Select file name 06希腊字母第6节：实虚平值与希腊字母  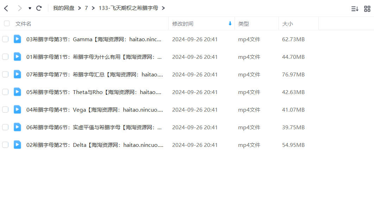pyautogui.click(x=94, y=128)
